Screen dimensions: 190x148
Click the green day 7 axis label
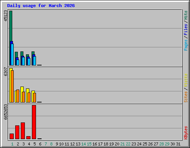coord(46,144)
